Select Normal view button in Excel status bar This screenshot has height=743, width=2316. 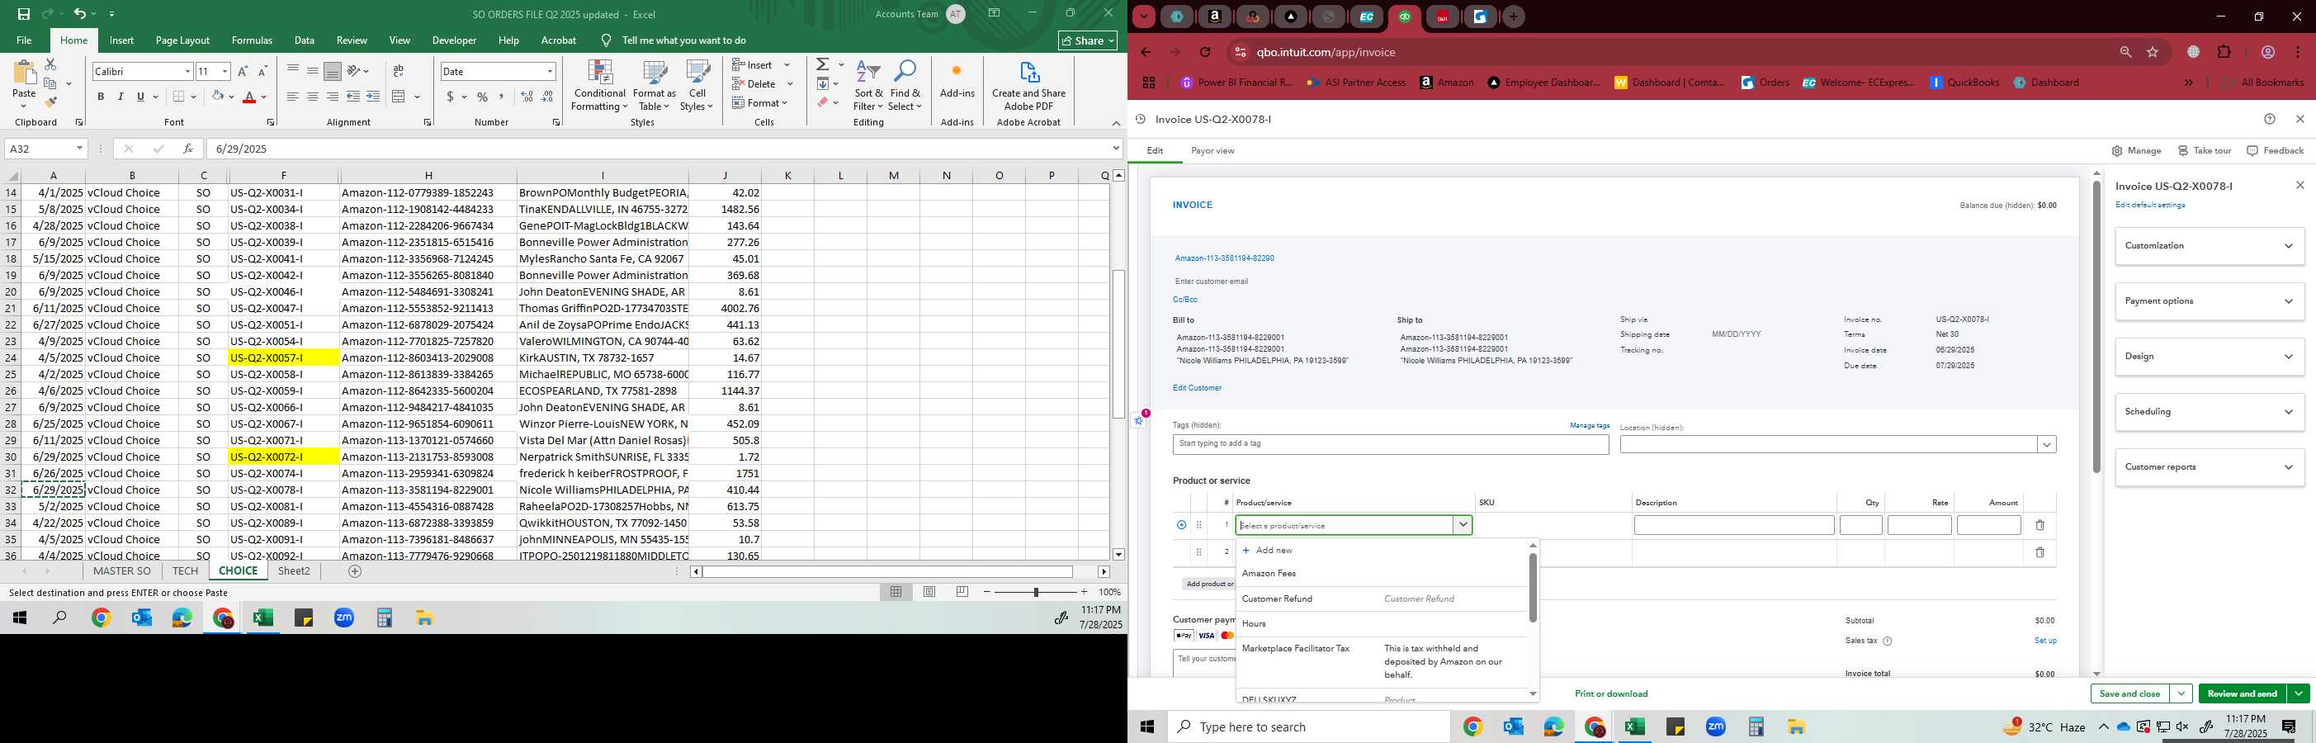pos(896,592)
